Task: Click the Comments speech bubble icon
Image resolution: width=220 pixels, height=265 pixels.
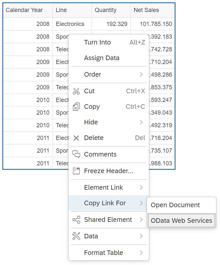Action: click(x=76, y=154)
